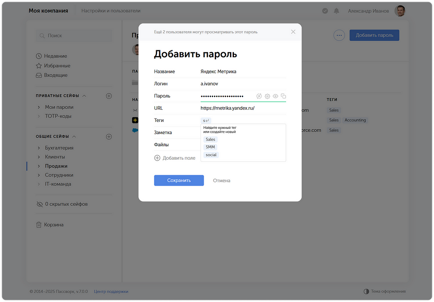This screenshot has height=302, width=434.
Task: Click the Добавить пароль button in header
Action: tap(374, 35)
